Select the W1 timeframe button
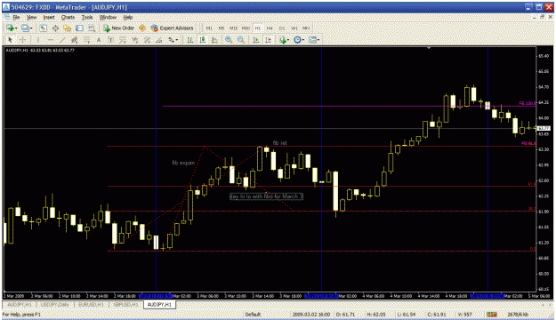 coord(294,28)
